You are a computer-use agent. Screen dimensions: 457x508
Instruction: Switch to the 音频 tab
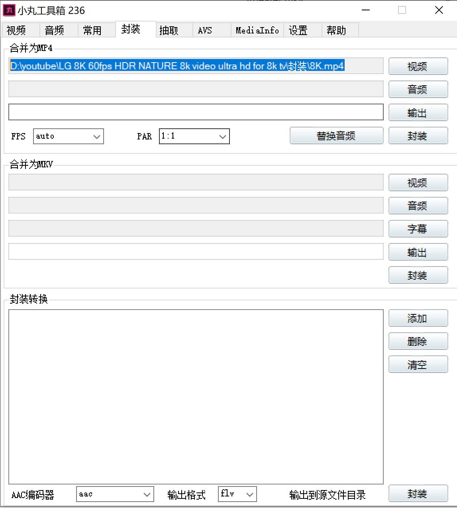pyautogui.click(x=56, y=30)
